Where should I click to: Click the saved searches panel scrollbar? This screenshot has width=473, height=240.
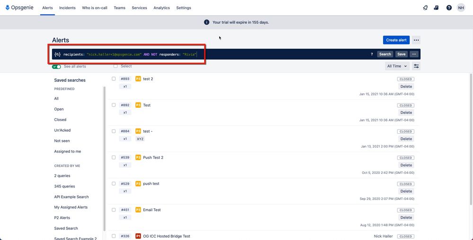click(104, 159)
